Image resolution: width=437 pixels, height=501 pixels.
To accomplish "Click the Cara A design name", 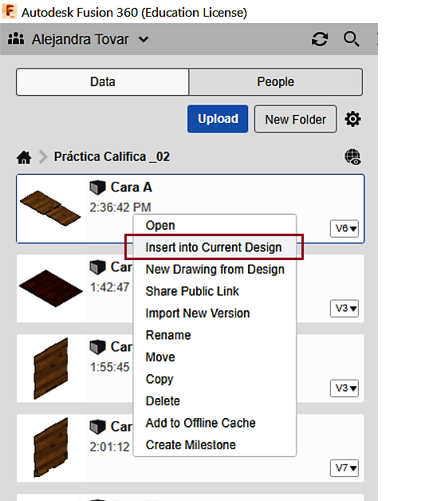I will click(132, 187).
